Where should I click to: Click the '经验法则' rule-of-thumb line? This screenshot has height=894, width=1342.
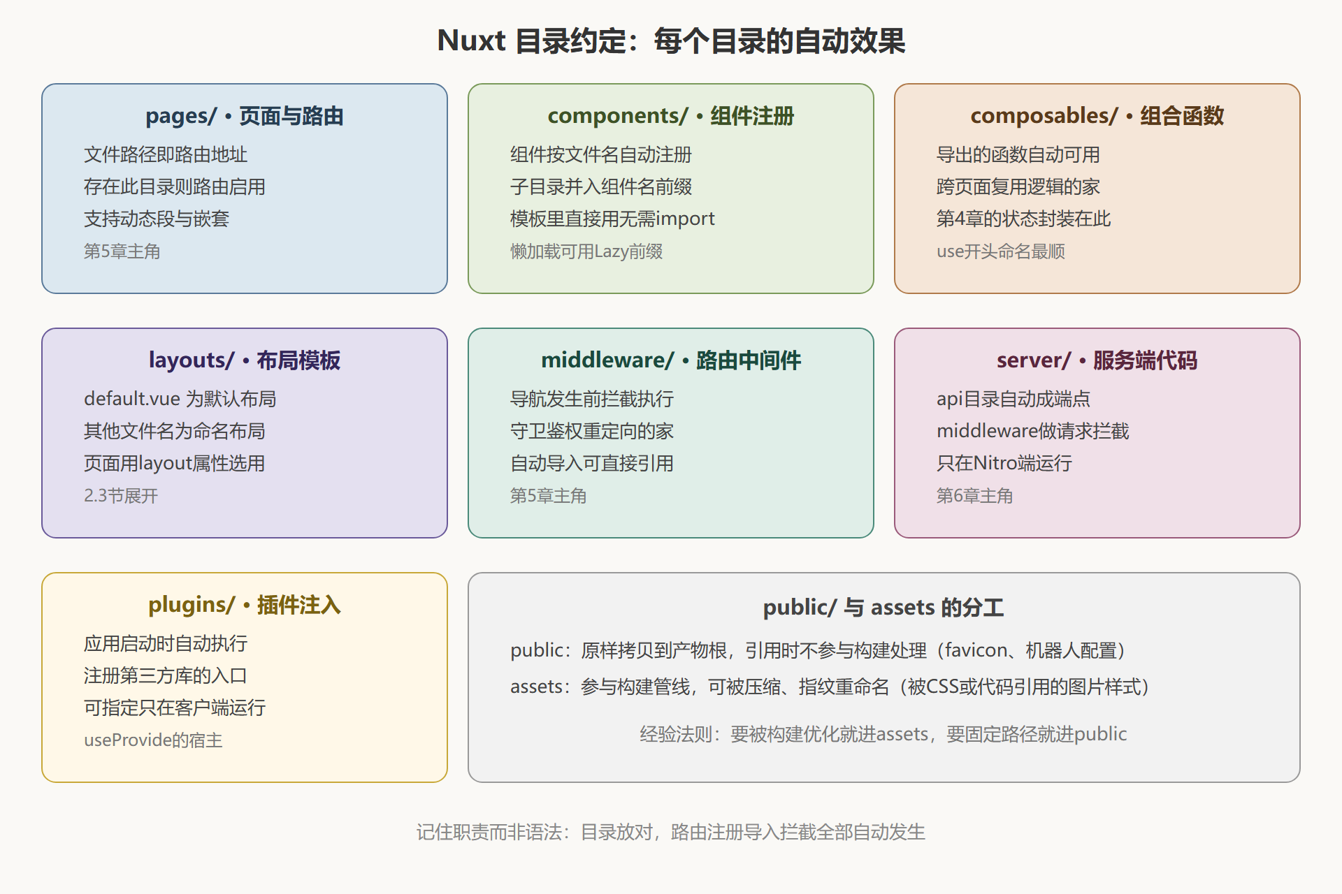883,734
